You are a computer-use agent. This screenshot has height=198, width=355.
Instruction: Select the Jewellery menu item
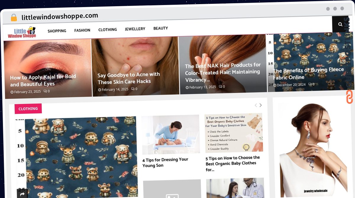[x=135, y=29]
